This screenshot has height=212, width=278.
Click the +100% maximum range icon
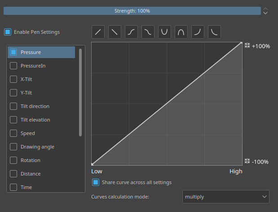point(247,45)
